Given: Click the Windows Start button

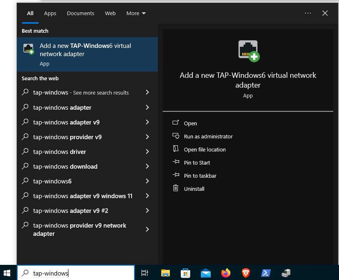Looking at the screenshot, I should [x=7, y=273].
